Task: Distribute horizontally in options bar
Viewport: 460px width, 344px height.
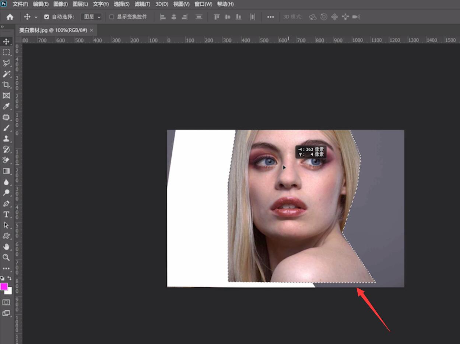Action: pos(253,17)
